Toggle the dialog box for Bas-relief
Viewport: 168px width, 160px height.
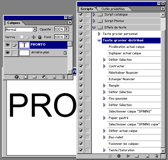88,137
